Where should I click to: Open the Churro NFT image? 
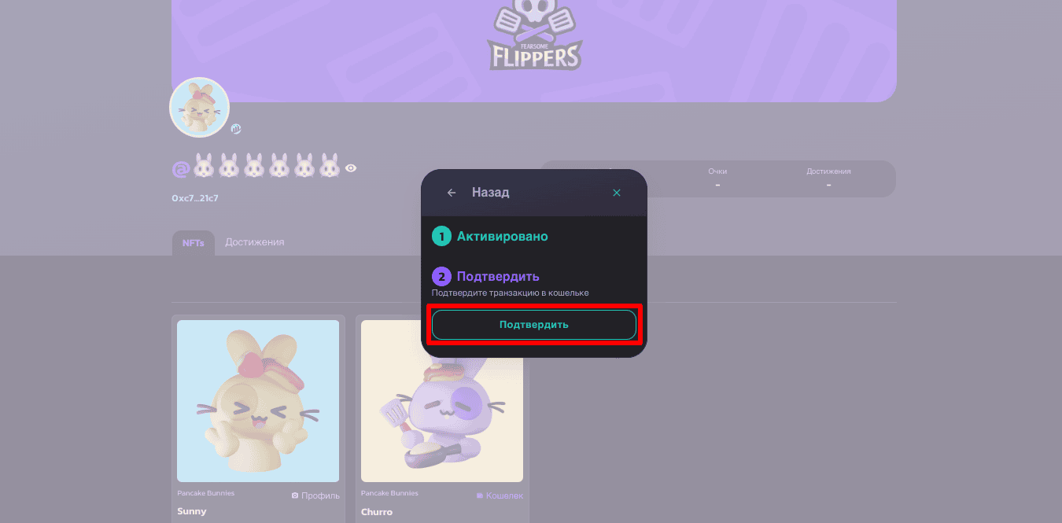(x=442, y=401)
